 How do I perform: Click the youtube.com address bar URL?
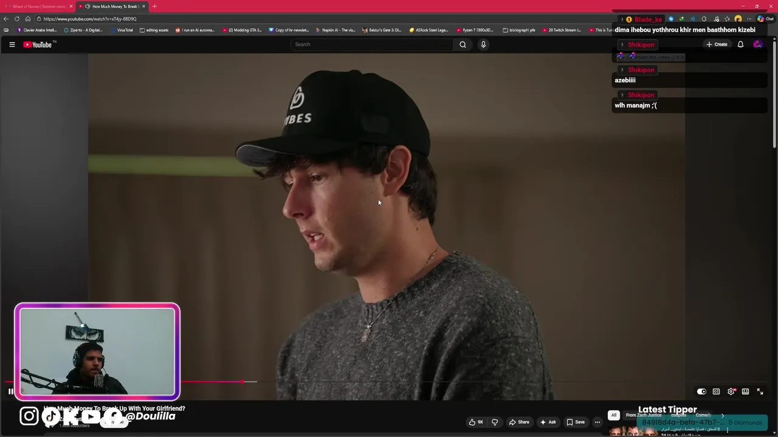(90, 19)
